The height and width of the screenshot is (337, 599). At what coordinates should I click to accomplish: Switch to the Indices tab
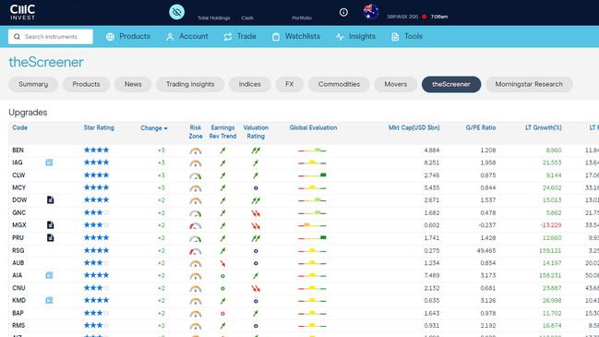[x=250, y=84]
